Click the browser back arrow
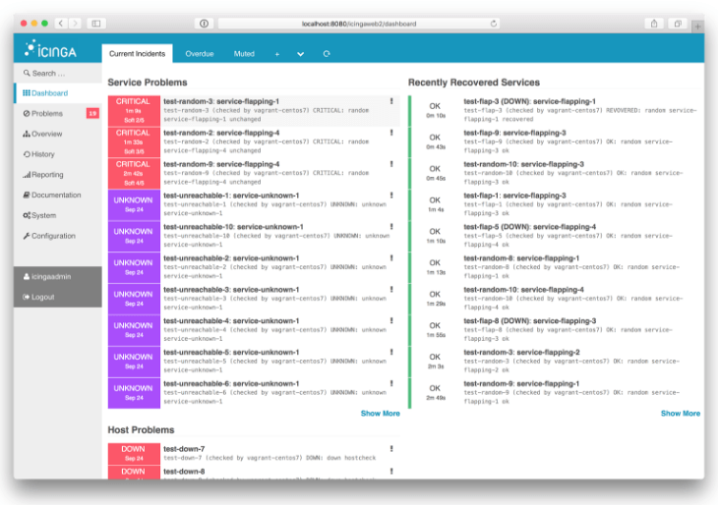 coord(61,23)
